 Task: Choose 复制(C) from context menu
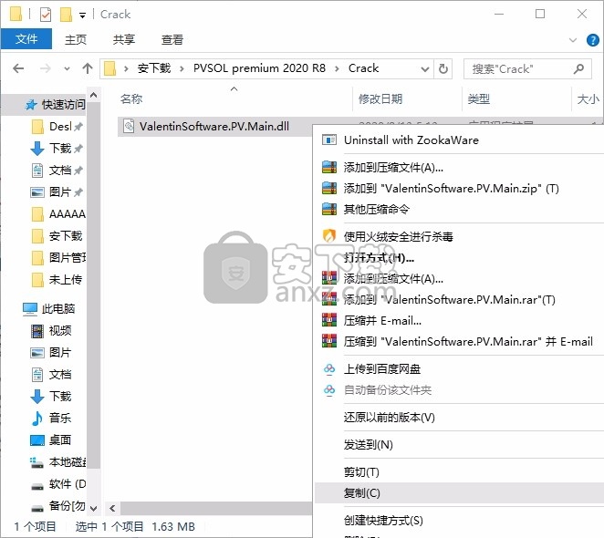[x=459, y=493]
